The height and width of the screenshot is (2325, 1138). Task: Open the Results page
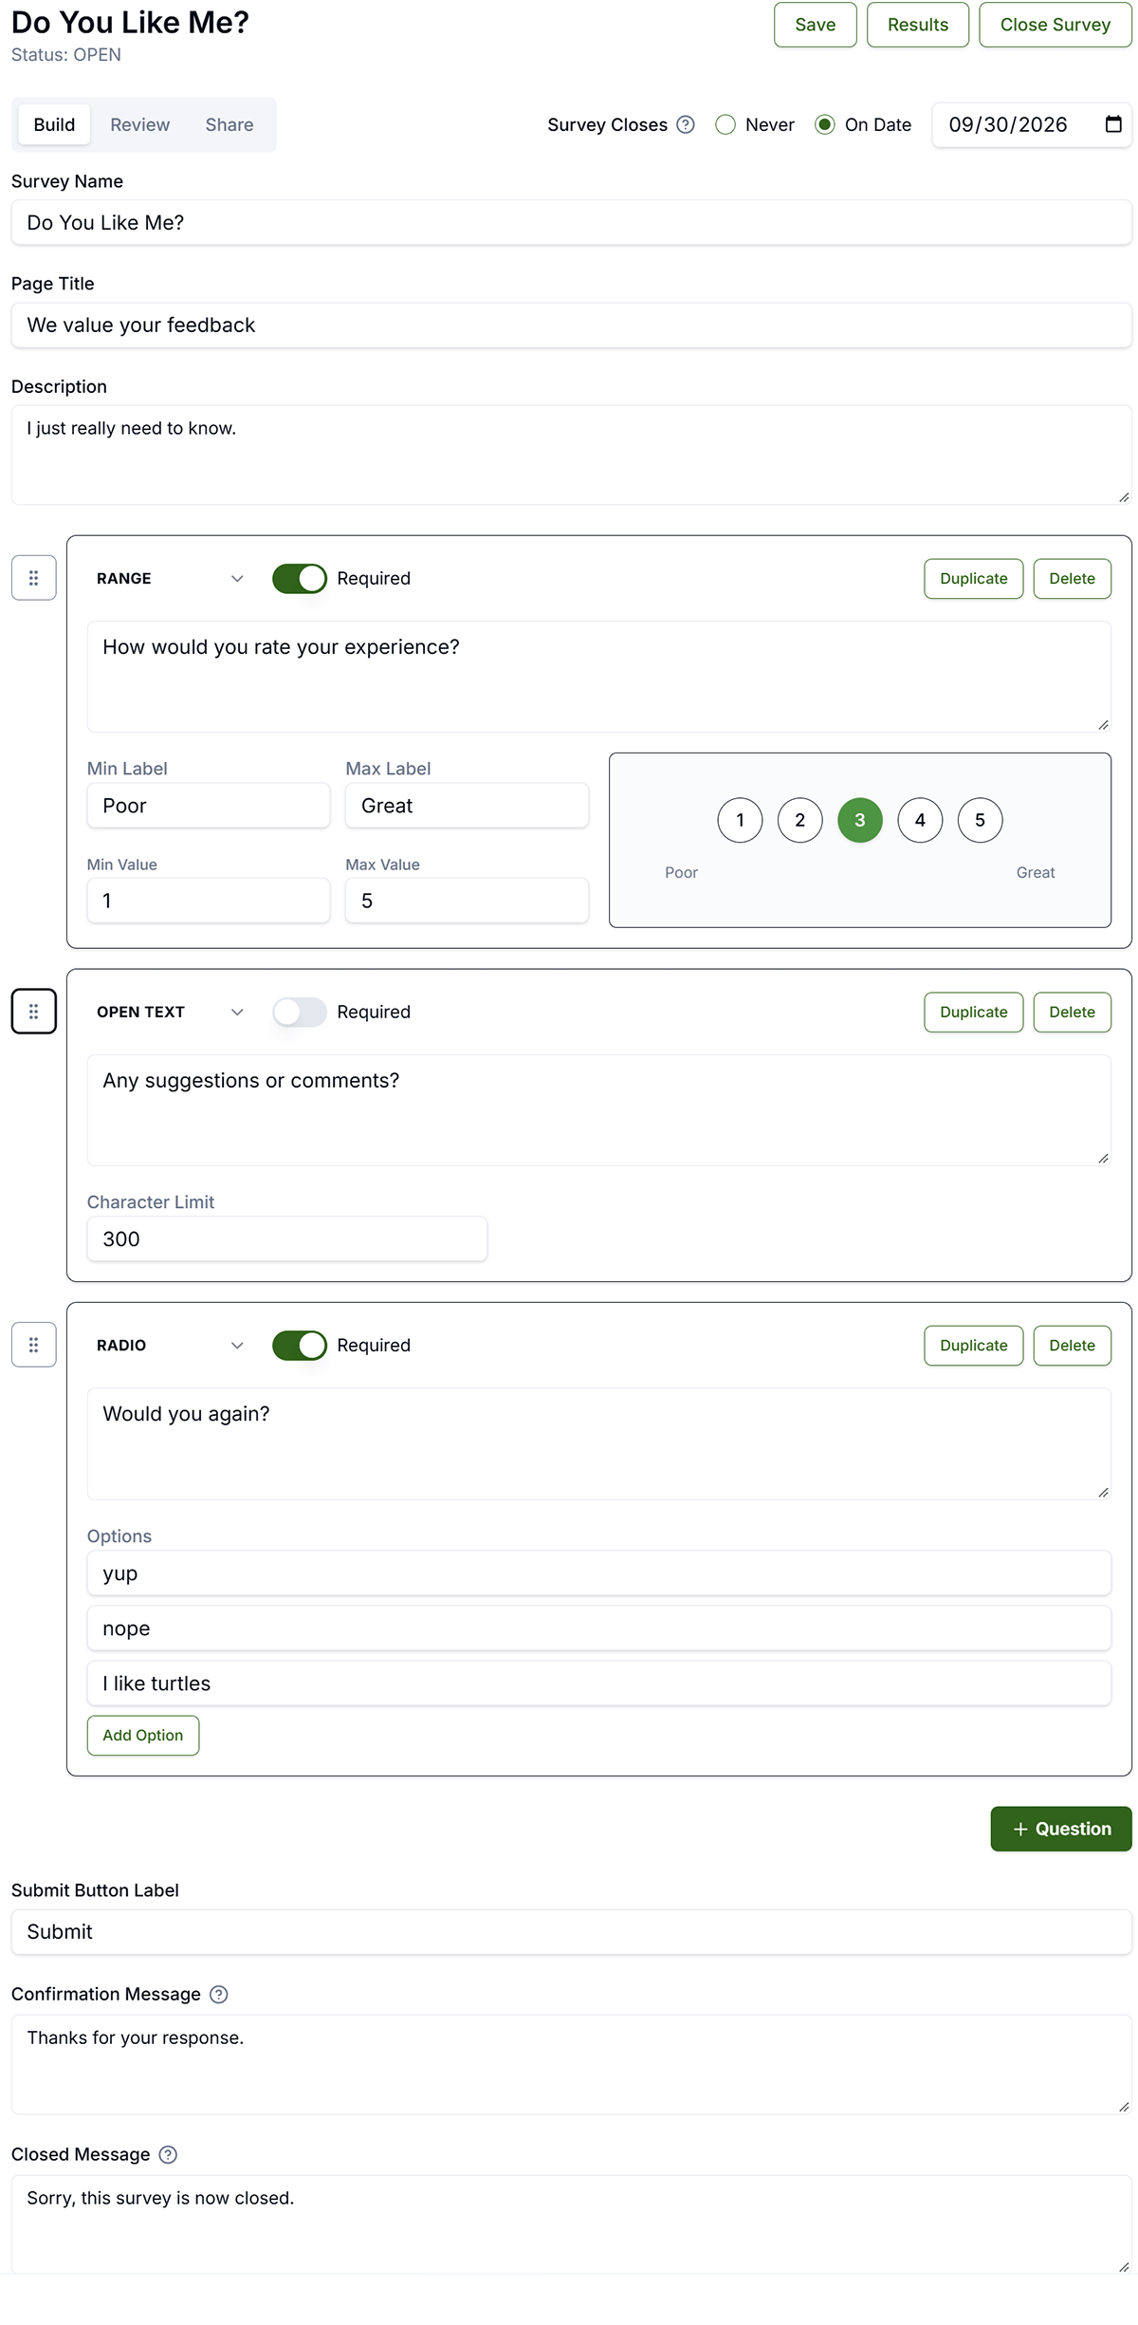(x=918, y=25)
